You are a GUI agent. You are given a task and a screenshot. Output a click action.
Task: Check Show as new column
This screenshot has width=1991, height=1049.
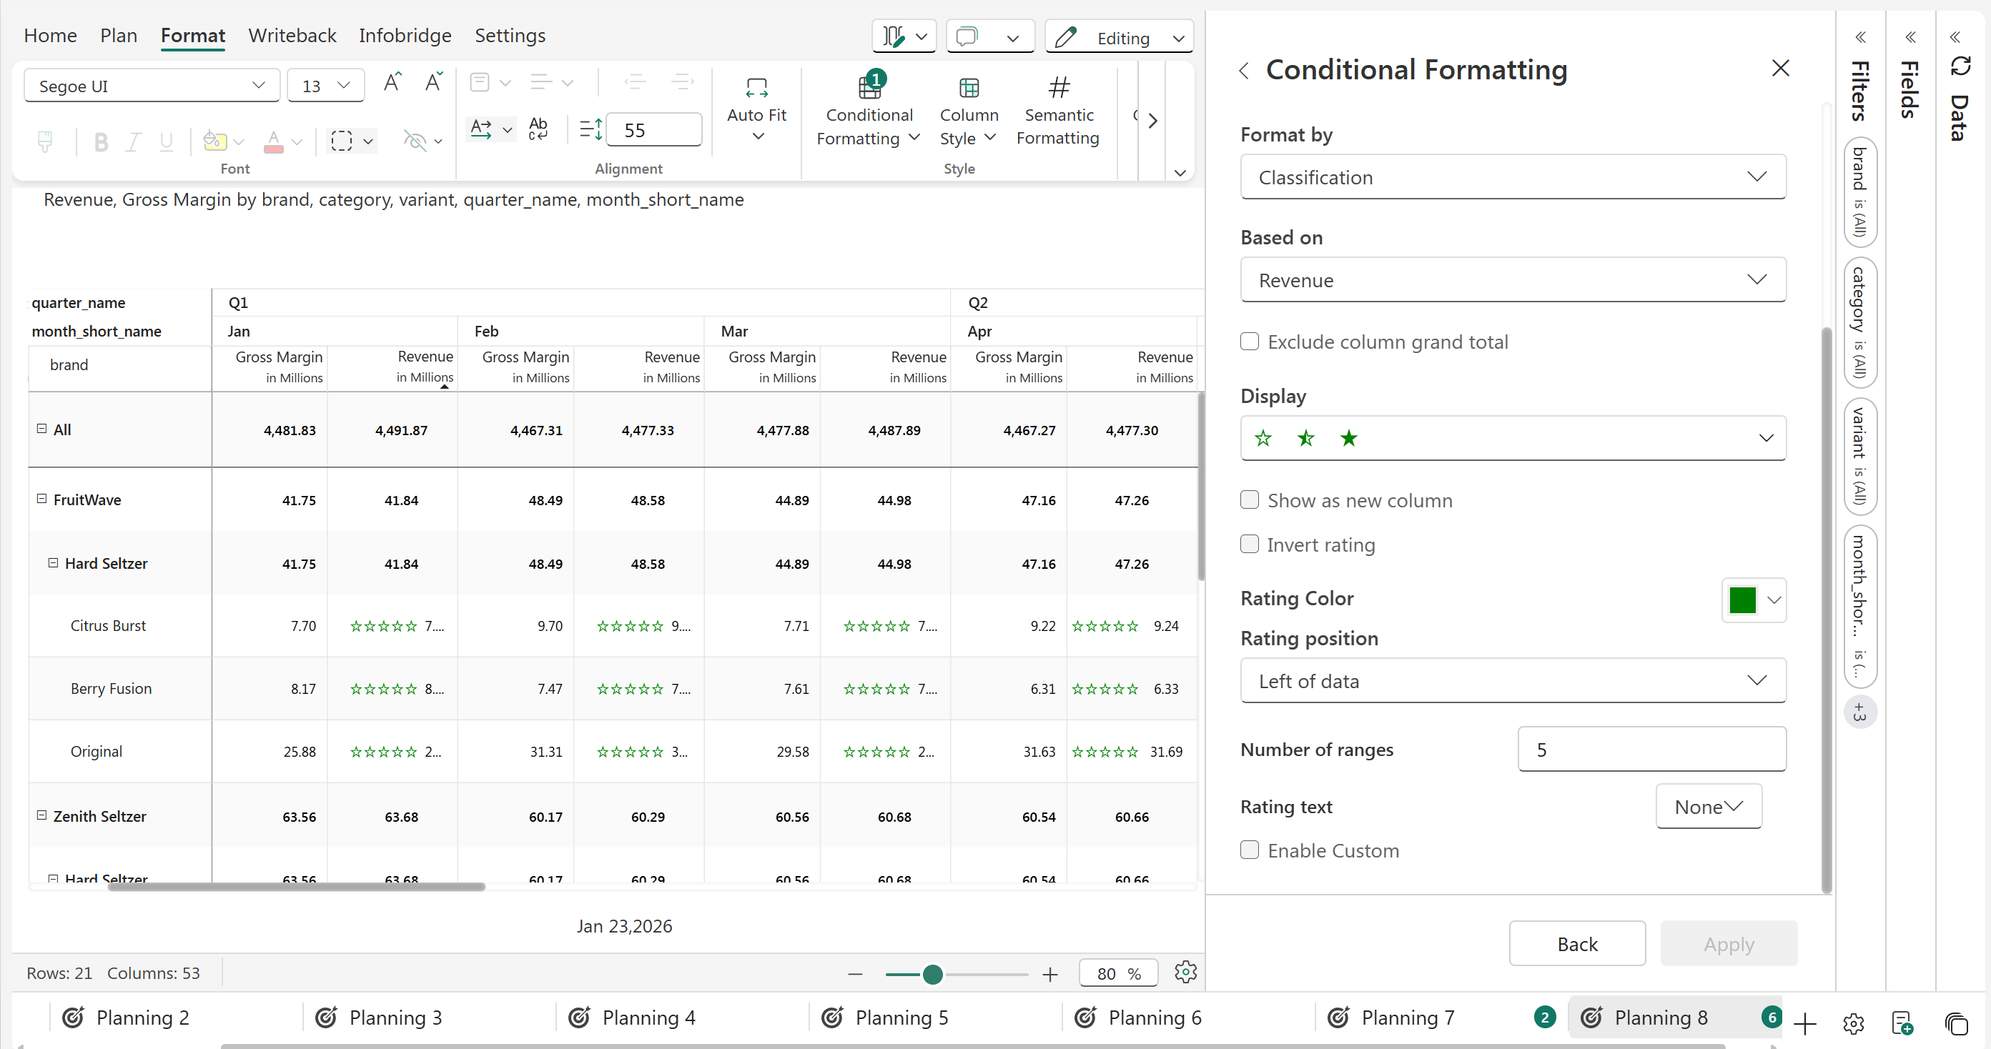(x=1249, y=499)
